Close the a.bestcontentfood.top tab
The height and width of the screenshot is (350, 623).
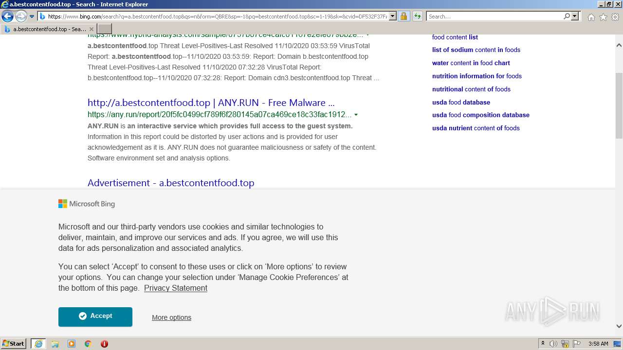pos(91,29)
